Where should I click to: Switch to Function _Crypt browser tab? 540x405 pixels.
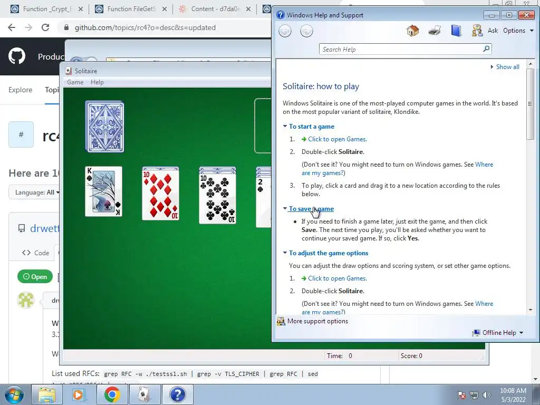(x=47, y=9)
